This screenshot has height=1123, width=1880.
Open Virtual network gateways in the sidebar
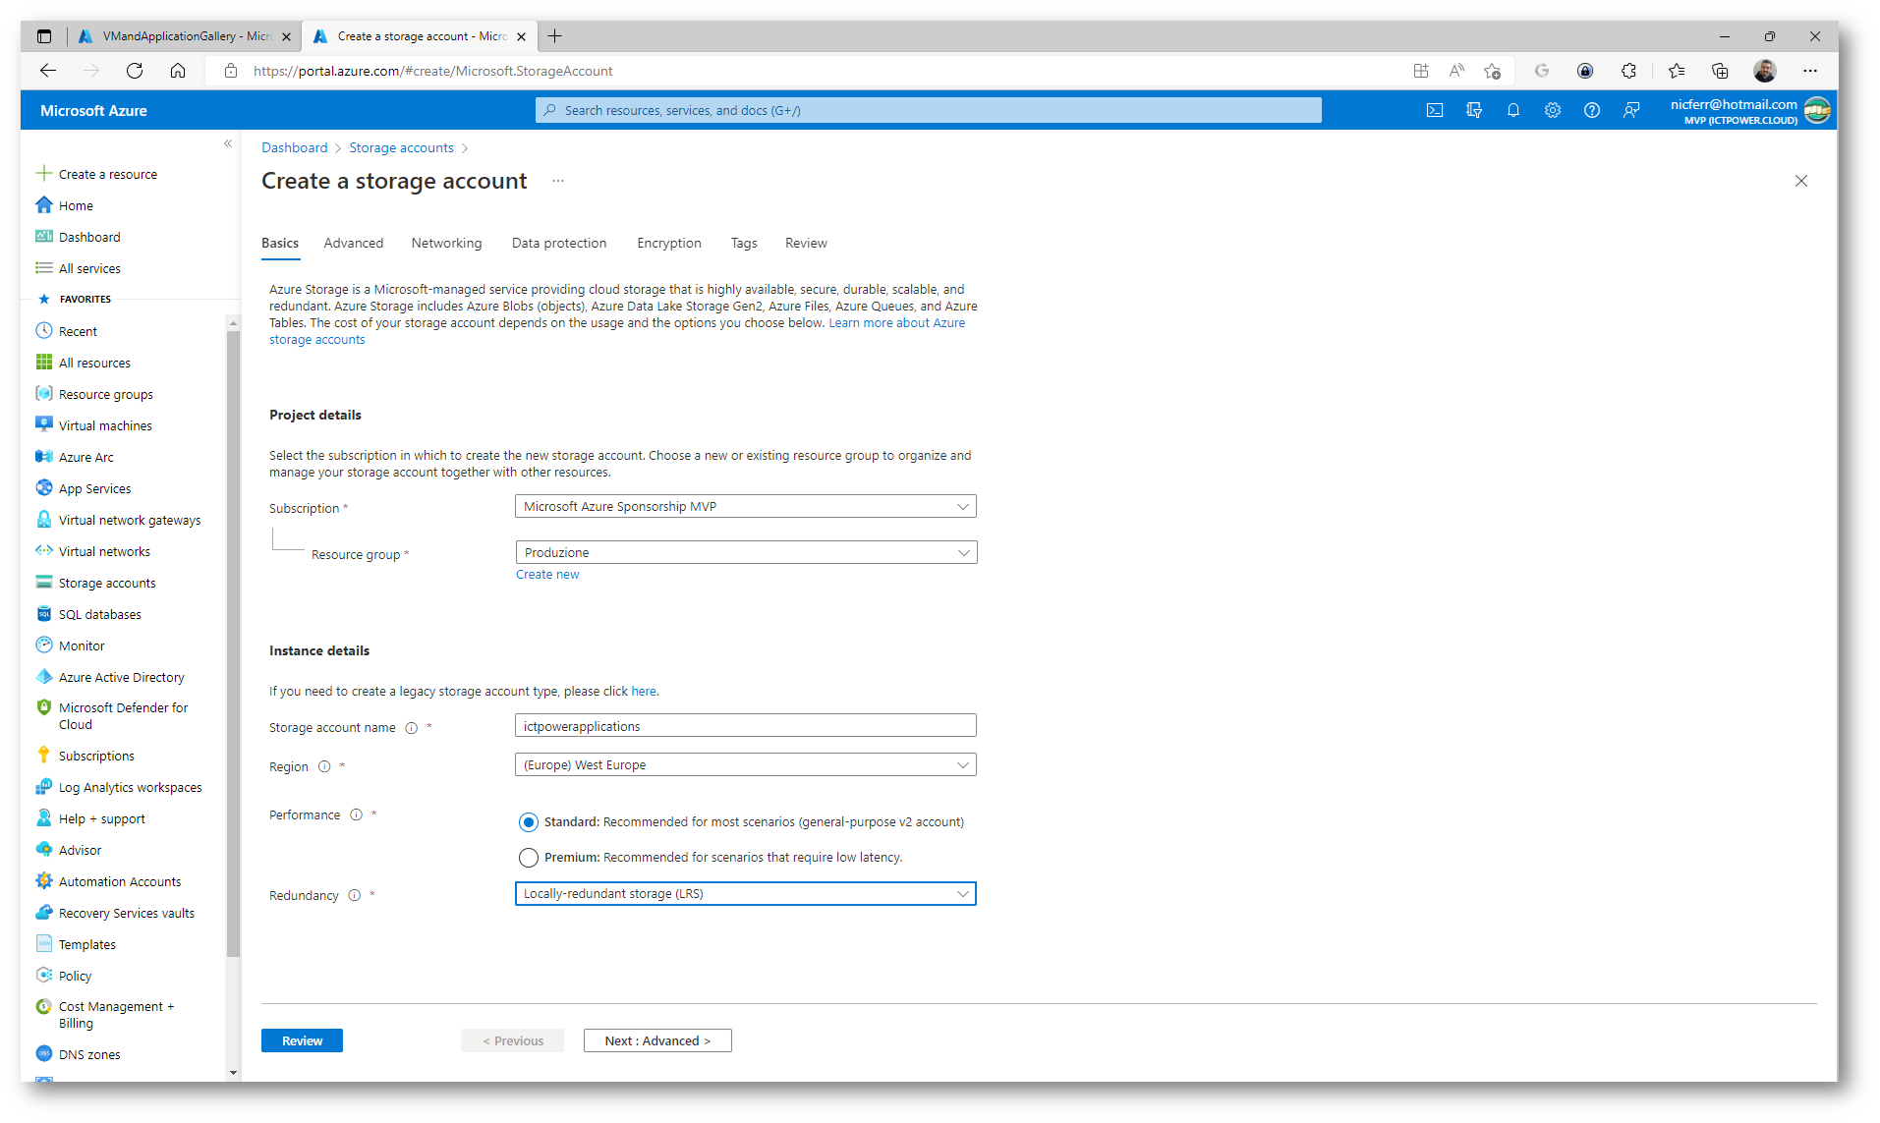click(x=130, y=520)
